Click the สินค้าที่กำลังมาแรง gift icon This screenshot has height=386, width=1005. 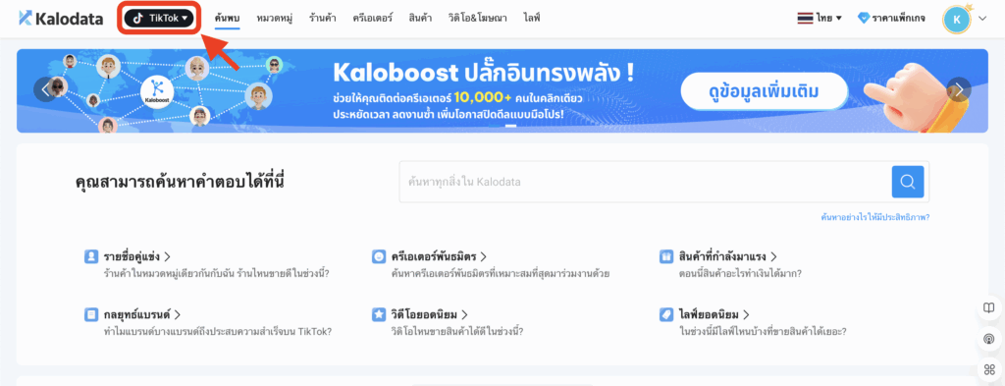point(666,257)
